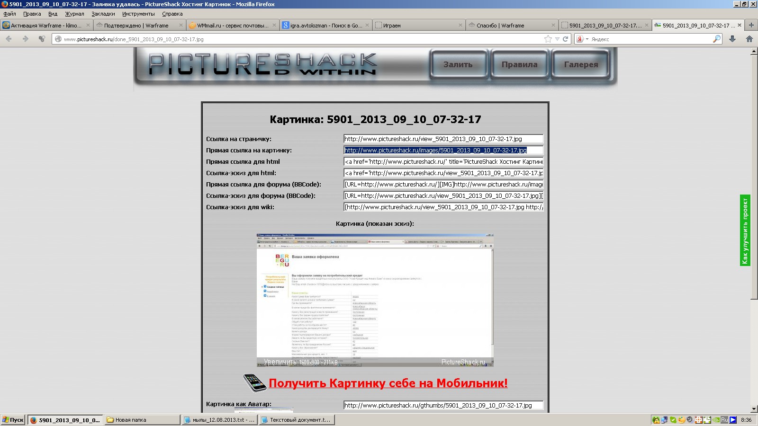Screen dimensions: 758x426
Task: Switch to the 'igra.avtolozman' Google search tab
Action: coord(325,25)
